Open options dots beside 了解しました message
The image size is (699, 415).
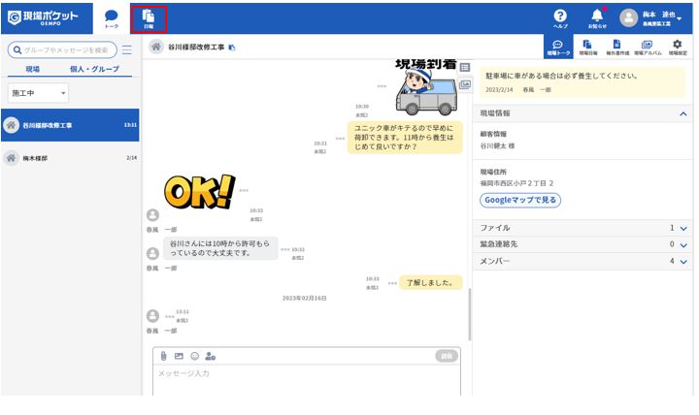click(x=392, y=283)
